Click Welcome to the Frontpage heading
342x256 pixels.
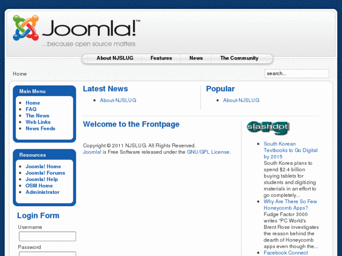(131, 124)
